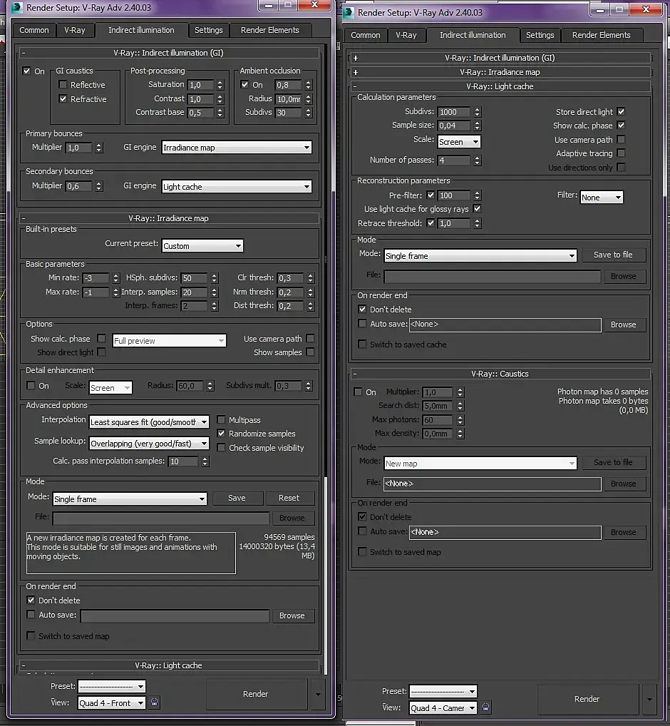Image resolution: width=670 pixels, height=726 pixels.
Task: Toggle Don't delete under Light cache On render end
Action: click(362, 310)
